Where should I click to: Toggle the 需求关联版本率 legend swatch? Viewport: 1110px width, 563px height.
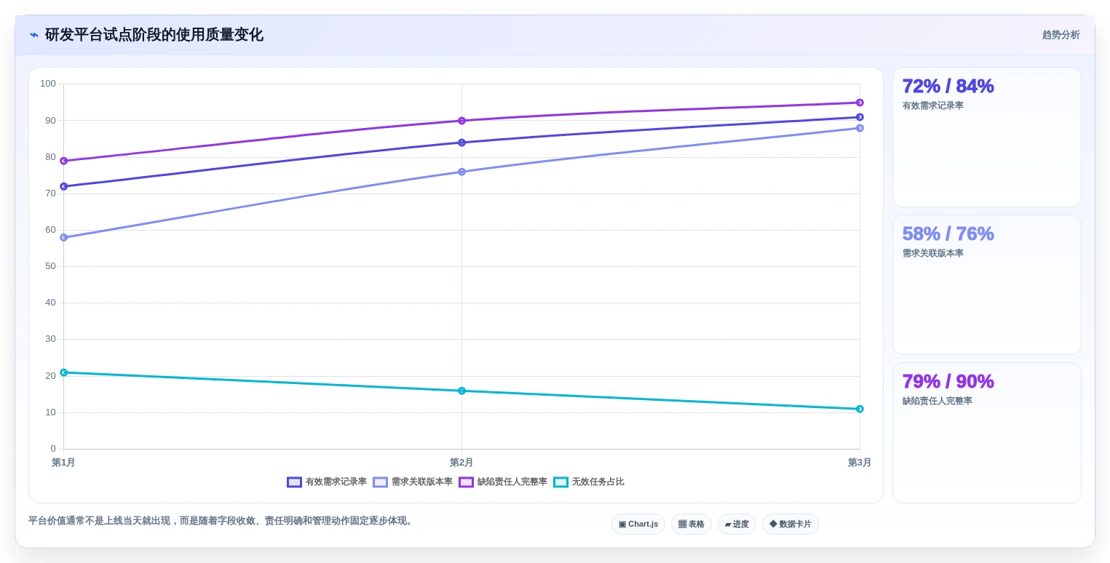coord(380,482)
